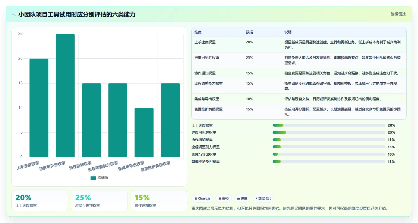Screen dimensions: 418x223
Task: Click the 集成与导出权重 x-axis label of the chart
Action: [x=131, y=166]
